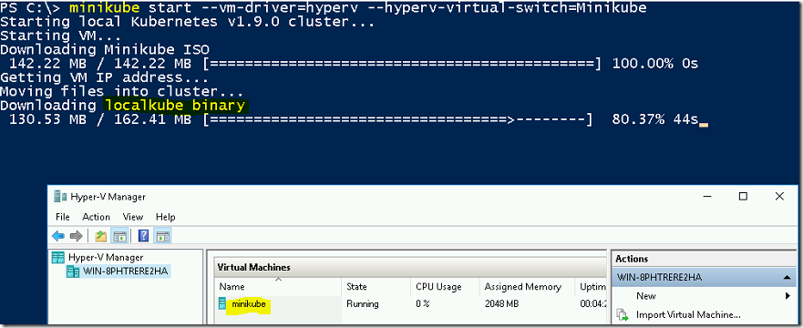The width and height of the screenshot is (803, 328).
Task: Click the Hyper-V Manager title bar icon
Action: 60,197
